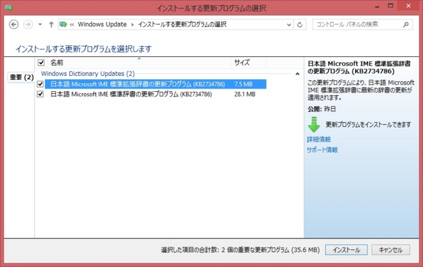Select the 重要 (2) tab

pyautogui.click(x=22, y=77)
